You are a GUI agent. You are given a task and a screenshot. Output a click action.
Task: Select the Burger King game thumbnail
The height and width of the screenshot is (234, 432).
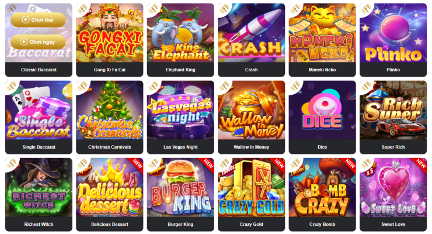pos(180,187)
